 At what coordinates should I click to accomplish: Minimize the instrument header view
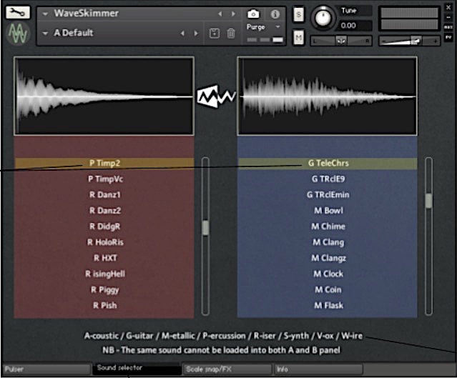coord(448,17)
